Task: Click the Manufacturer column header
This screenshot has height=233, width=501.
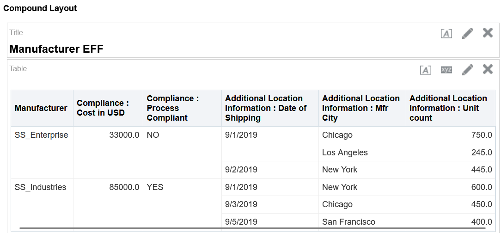Action: click(41, 108)
